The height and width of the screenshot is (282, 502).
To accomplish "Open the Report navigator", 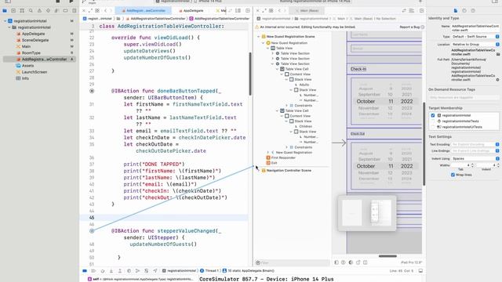I will (x=74, y=10).
